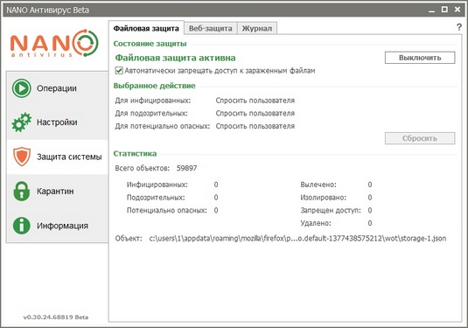Click the NANO antivirus logo
This screenshot has width=468, height=328.
(54, 43)
